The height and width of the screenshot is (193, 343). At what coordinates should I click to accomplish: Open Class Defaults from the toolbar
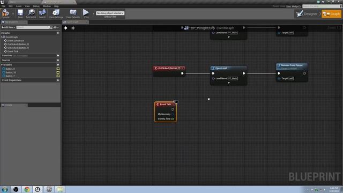(73, 13)
